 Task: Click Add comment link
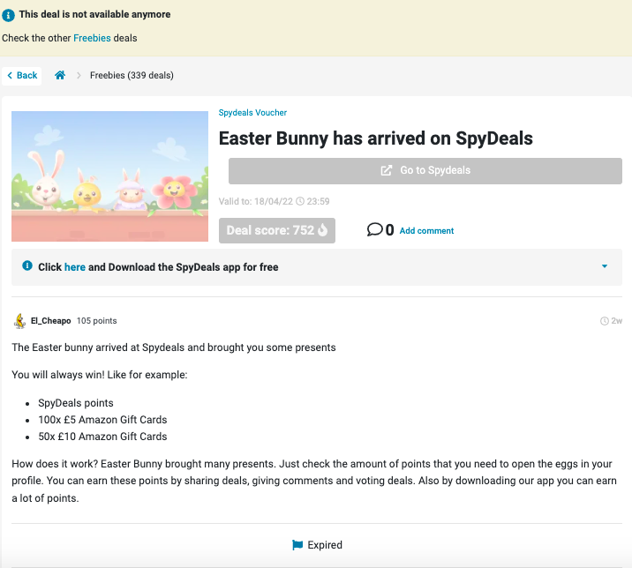click(426, 231)
